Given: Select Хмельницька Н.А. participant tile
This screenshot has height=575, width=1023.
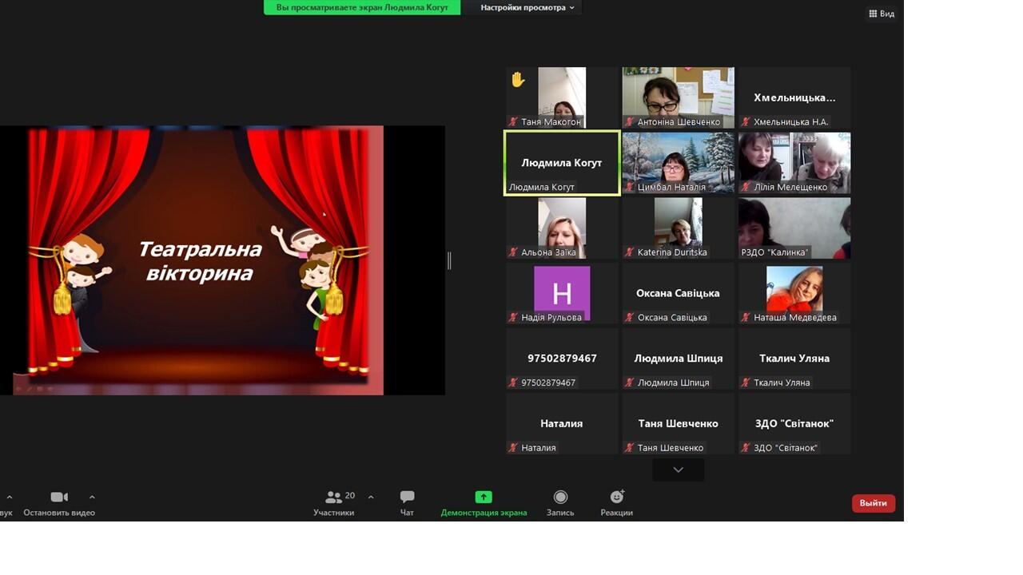Looking at the screenshot, I should tap(794, 97).
